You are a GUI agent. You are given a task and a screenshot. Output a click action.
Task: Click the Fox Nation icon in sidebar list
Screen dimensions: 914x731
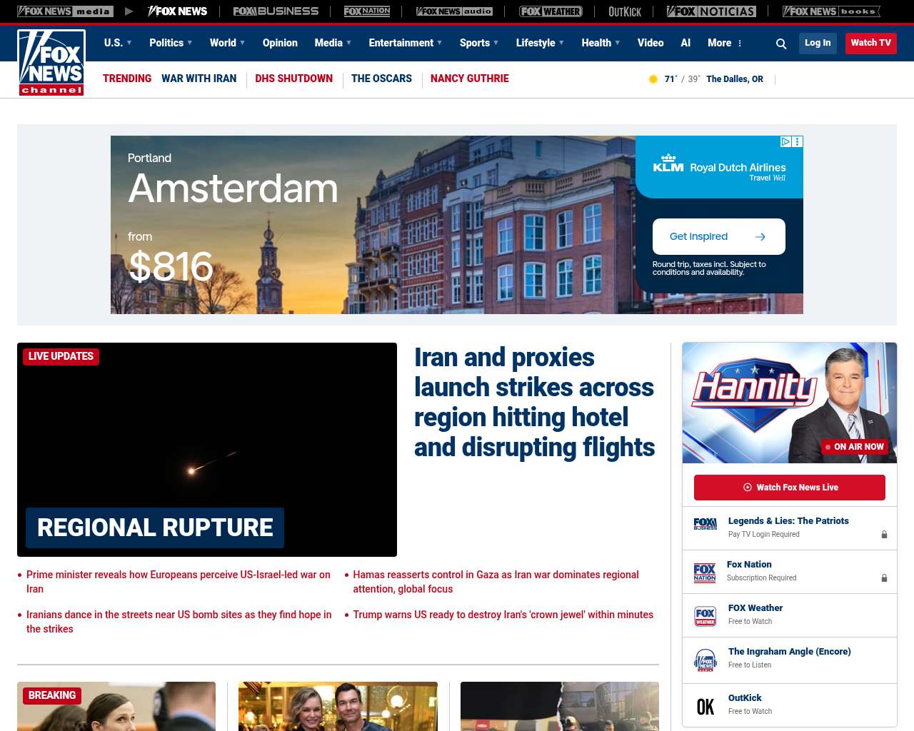point(705,573)
